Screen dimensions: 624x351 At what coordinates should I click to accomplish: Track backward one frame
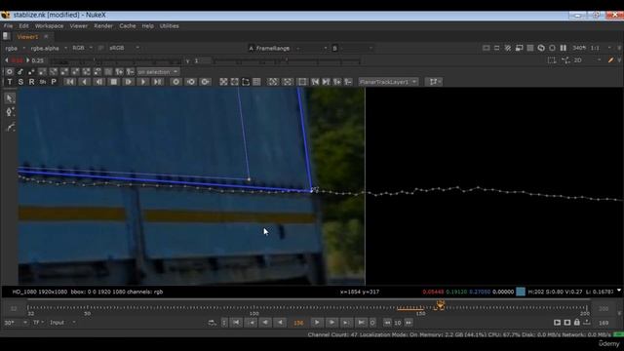[x=99, y=82]
